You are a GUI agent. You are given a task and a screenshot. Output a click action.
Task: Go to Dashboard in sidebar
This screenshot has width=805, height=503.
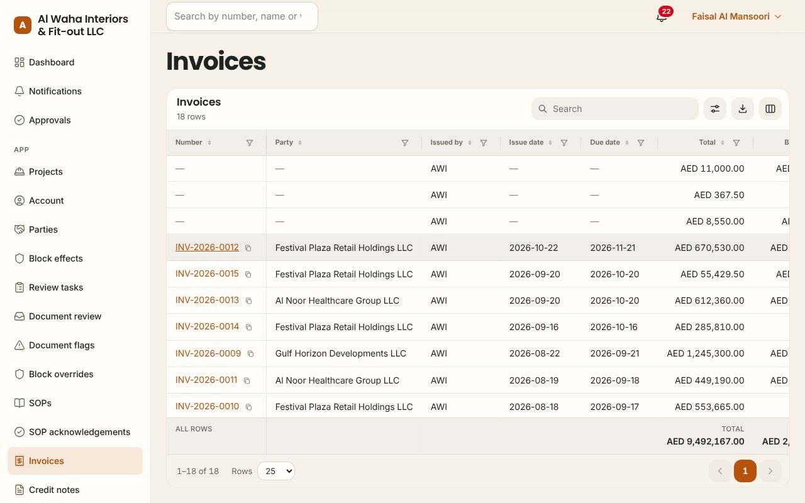[x=75, y=62]
